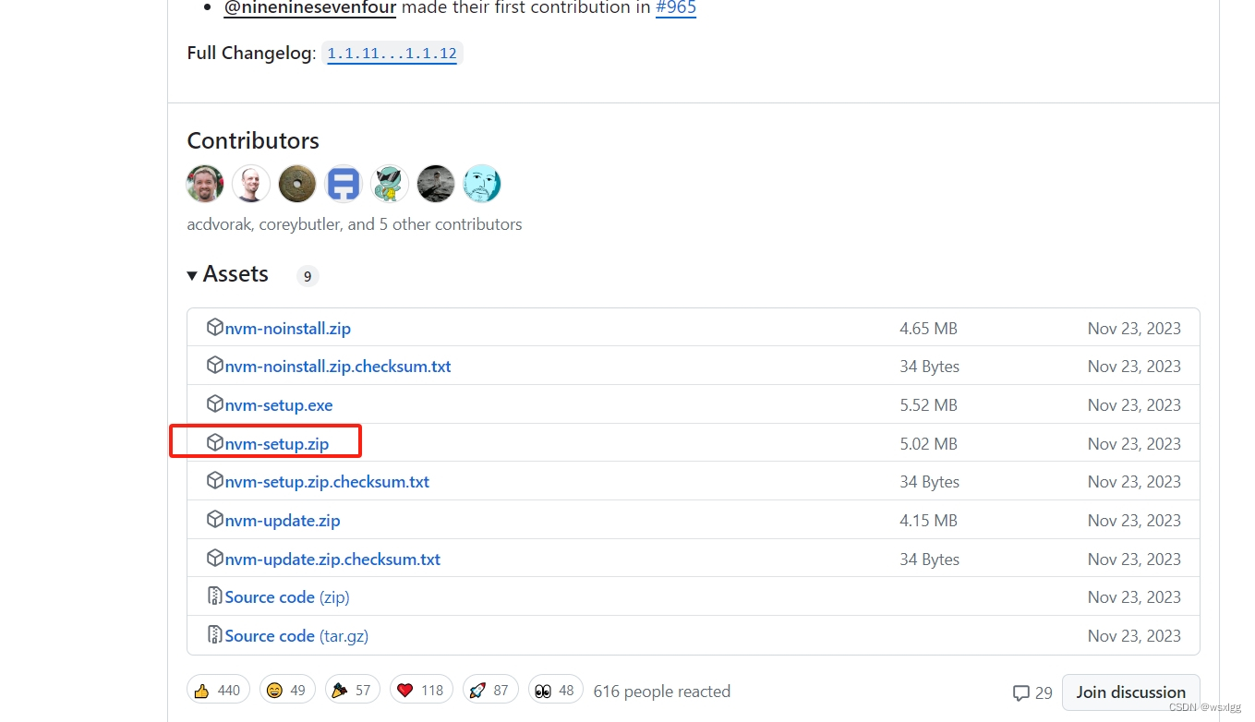React with thumbs up (440)
The width and height of the screenshot is (1255, 722).
coord(218,691)
